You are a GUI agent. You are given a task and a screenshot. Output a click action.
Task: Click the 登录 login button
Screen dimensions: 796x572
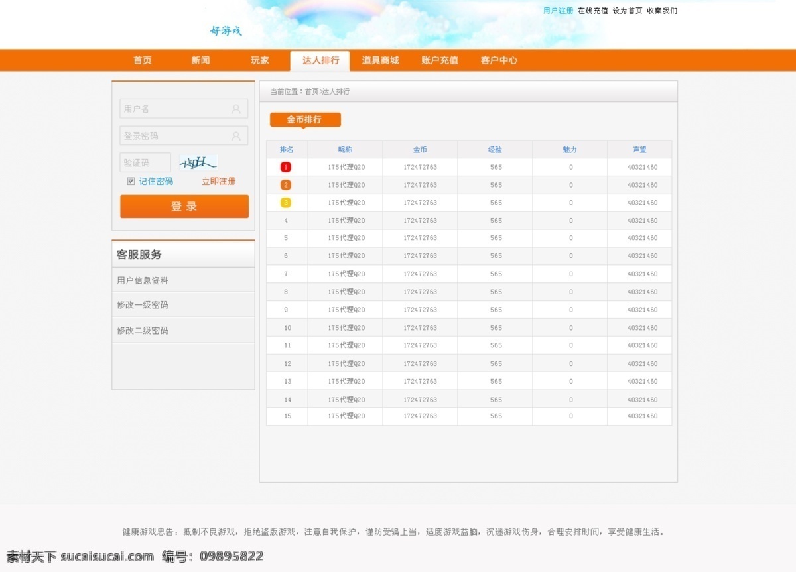pos(184,206)
